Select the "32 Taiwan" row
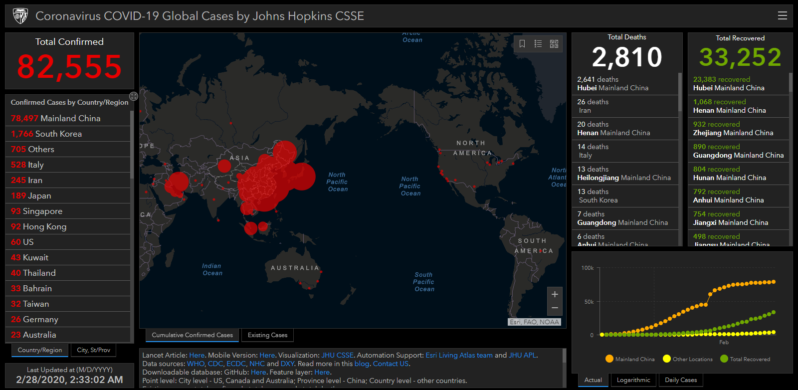The image size is (798, 390). click(68, 304)
